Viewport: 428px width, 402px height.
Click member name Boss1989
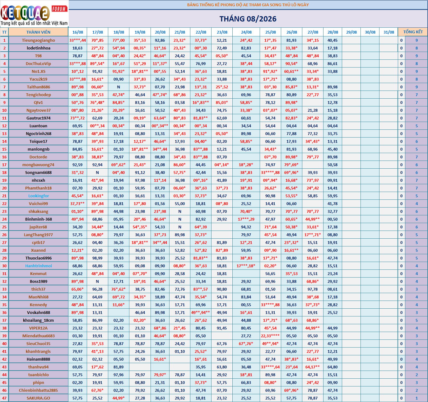tap(38, 281)
